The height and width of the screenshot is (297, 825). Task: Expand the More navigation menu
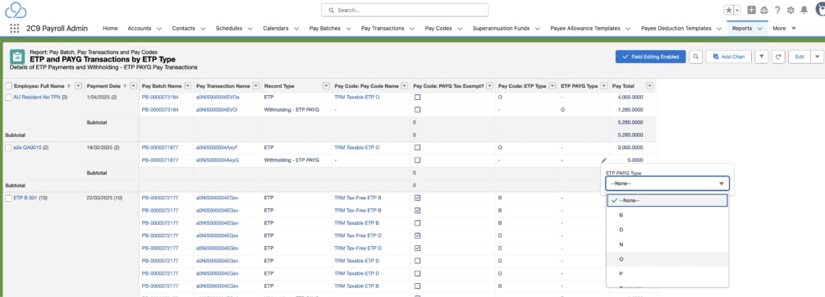785,29
